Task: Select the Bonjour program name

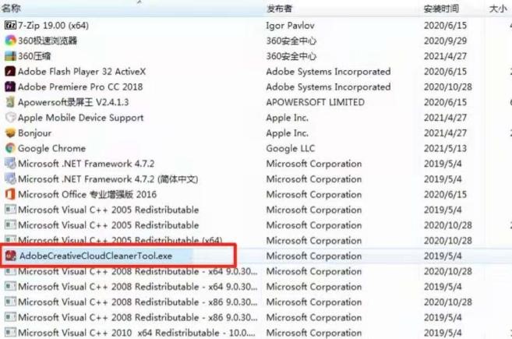Action: pos(34,133)
